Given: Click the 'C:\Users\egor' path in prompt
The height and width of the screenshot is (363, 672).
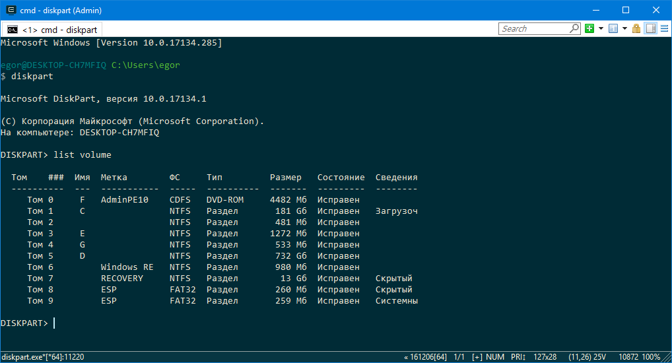Looking at the screenshot, I should (146, 65).
